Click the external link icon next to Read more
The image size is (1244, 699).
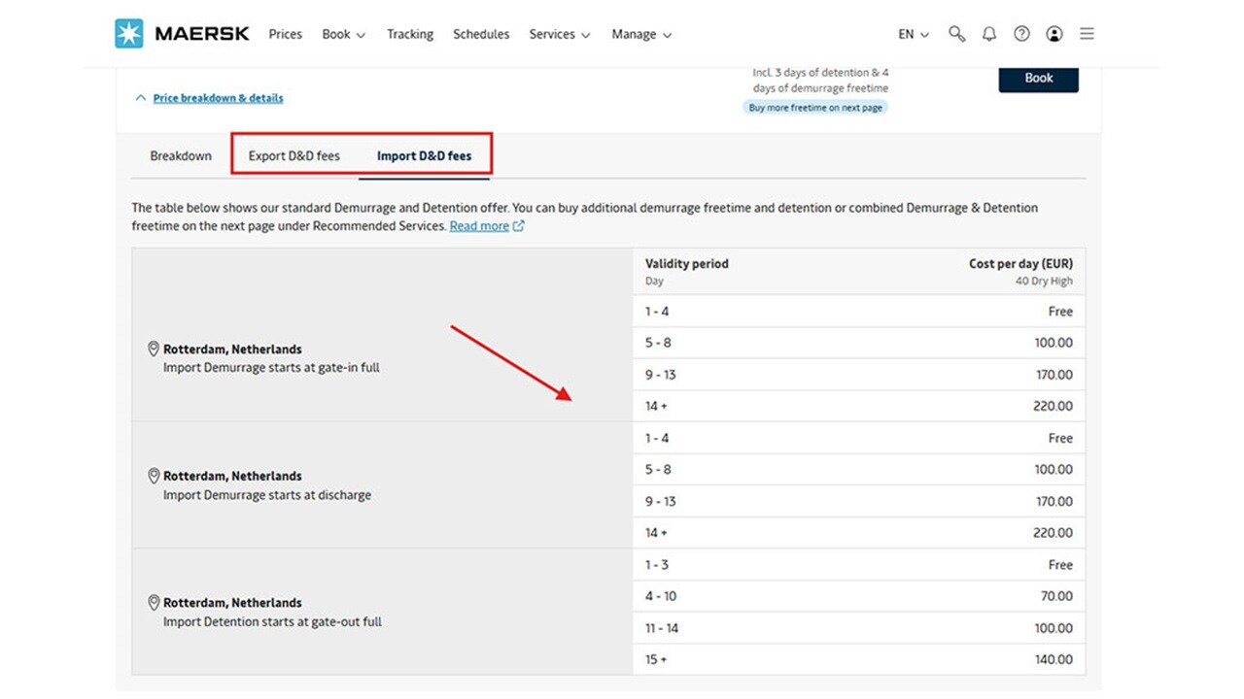coord(518,225)
